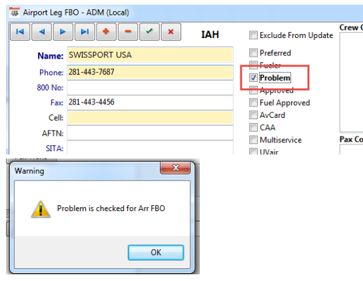Click OK in Warning dialog
The height and width of the screenshot is (281, 363).
156,252
